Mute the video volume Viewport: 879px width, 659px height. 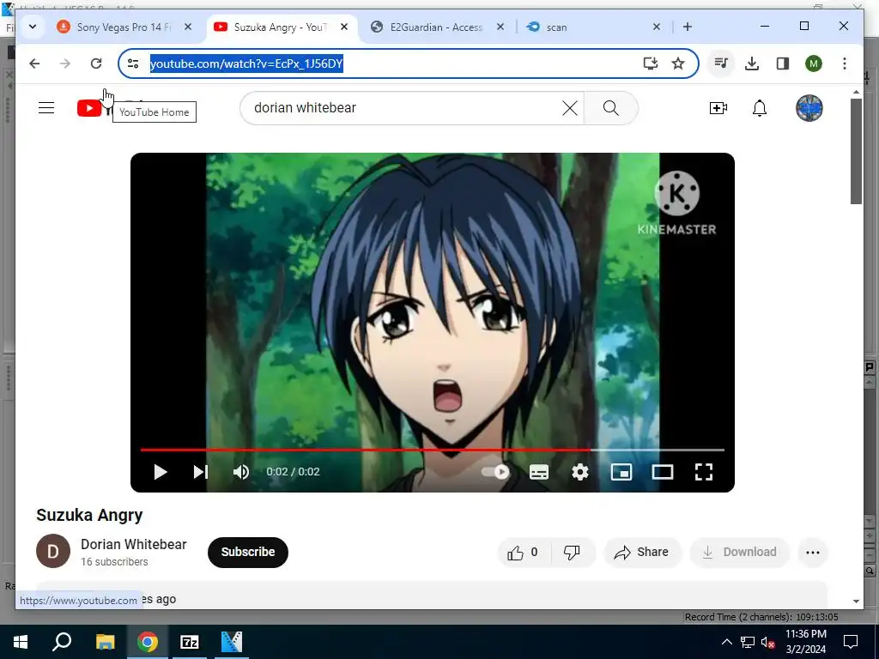(241, 472)
